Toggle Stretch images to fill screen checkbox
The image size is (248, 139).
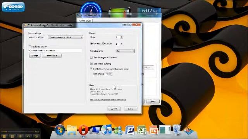click(91, 58)
